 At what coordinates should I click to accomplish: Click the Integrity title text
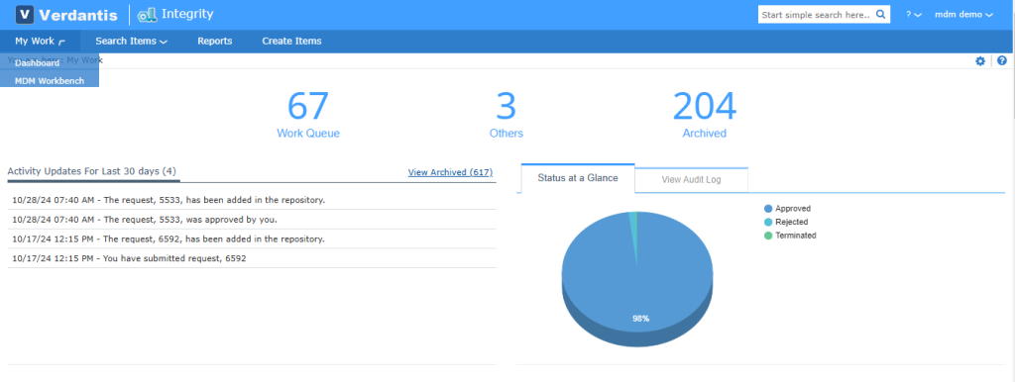[187, 14]
